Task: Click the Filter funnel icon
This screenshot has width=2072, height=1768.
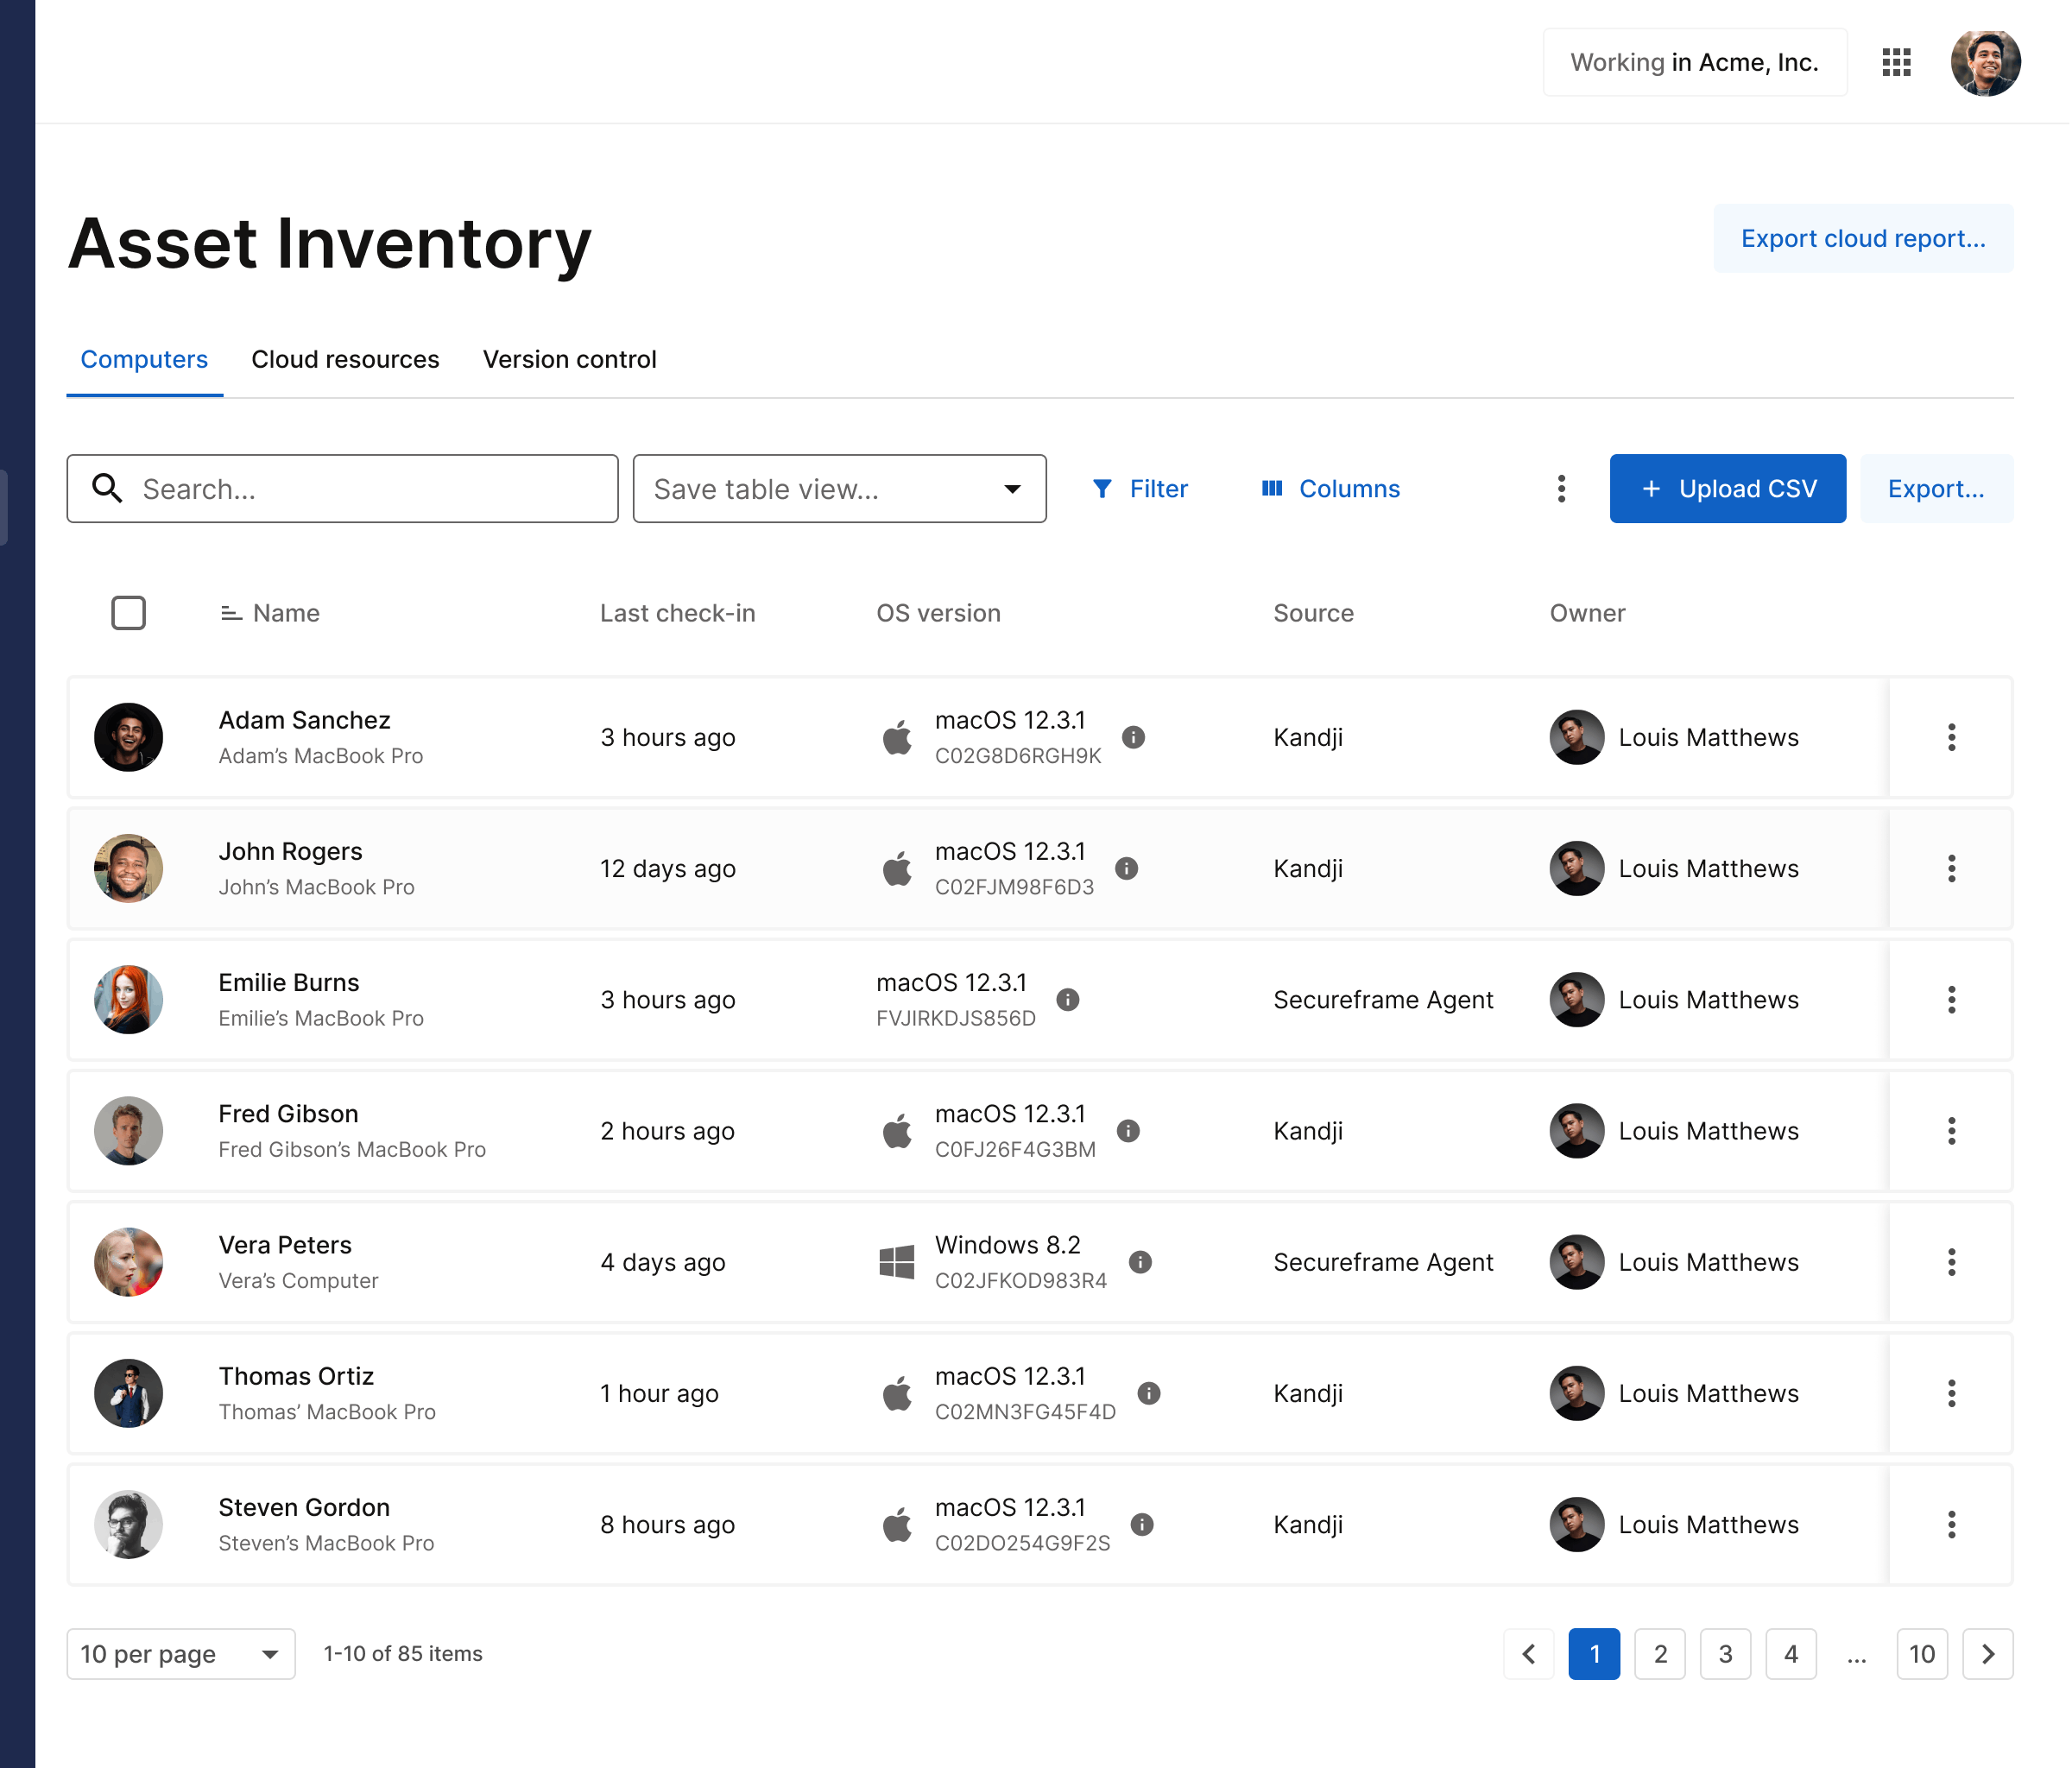Action: tap(1101, 489)
